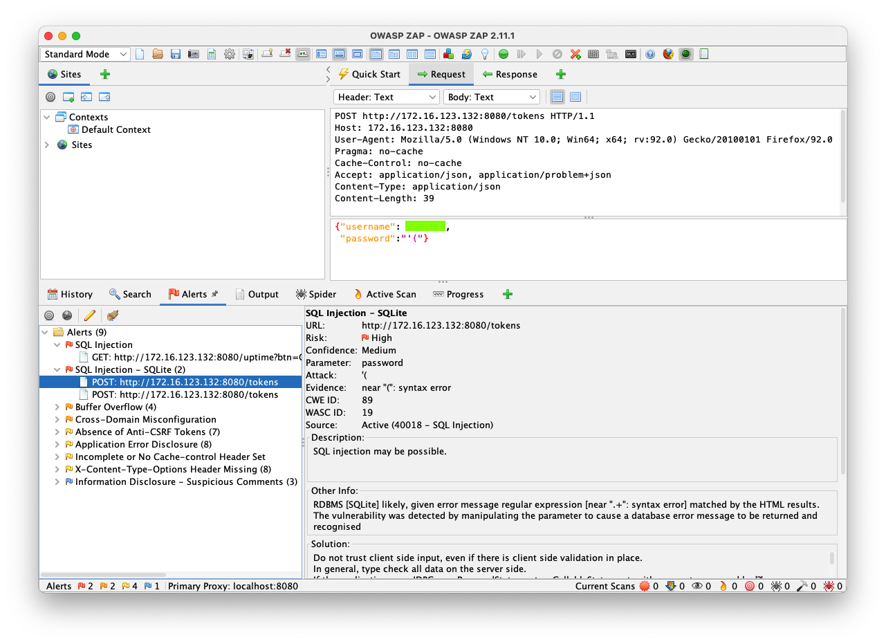
Task: Open the Standard Mode dropdown
Action: (85, 54)
